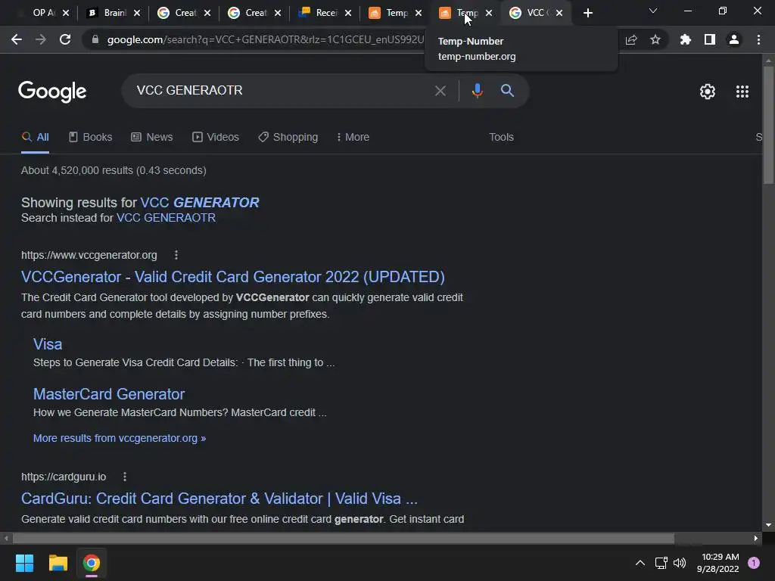This screenshot has height=581, width=775.
Task: Click the horizontal scrollbar thumb
Action: (343, 538)
